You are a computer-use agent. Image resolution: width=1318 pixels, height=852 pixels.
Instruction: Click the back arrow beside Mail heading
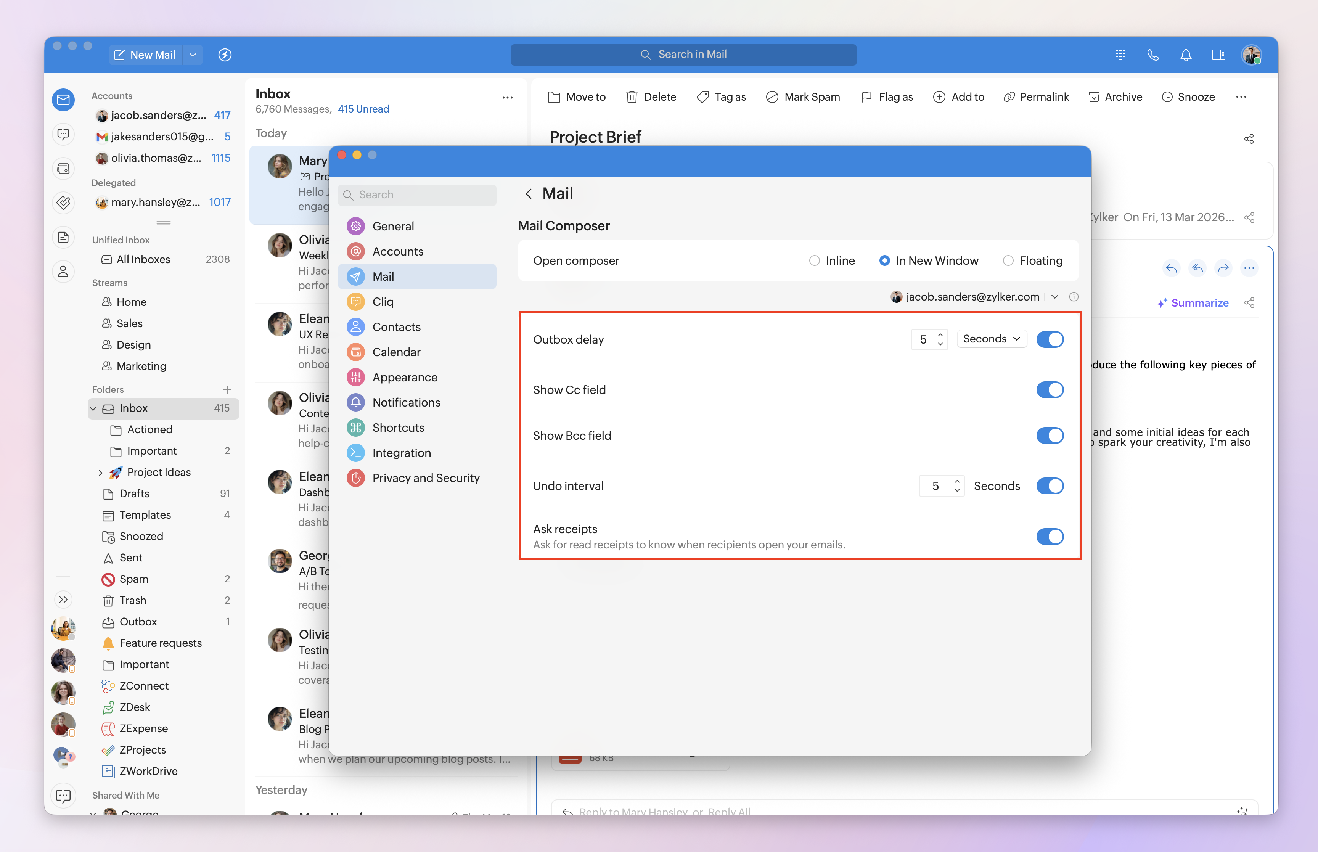(528, 194)
